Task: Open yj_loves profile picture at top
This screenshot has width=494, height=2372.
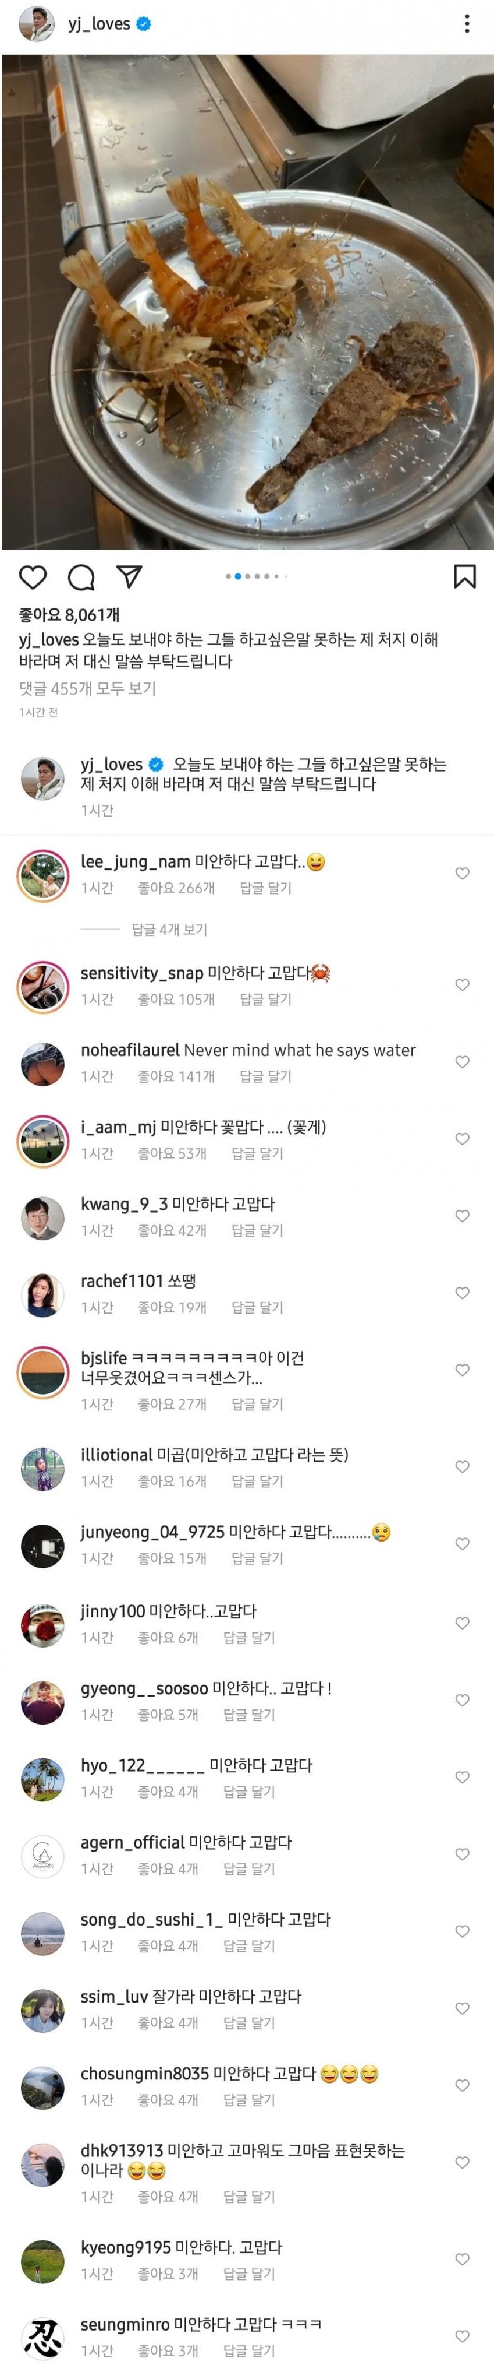Action: coord(37,24)
